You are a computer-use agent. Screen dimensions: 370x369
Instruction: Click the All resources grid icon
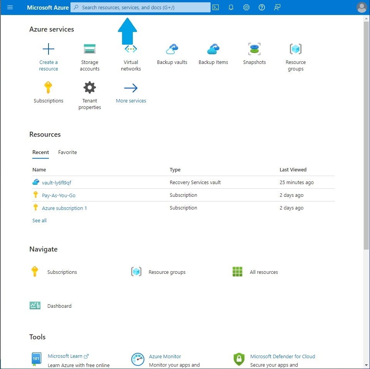point(238,272)
